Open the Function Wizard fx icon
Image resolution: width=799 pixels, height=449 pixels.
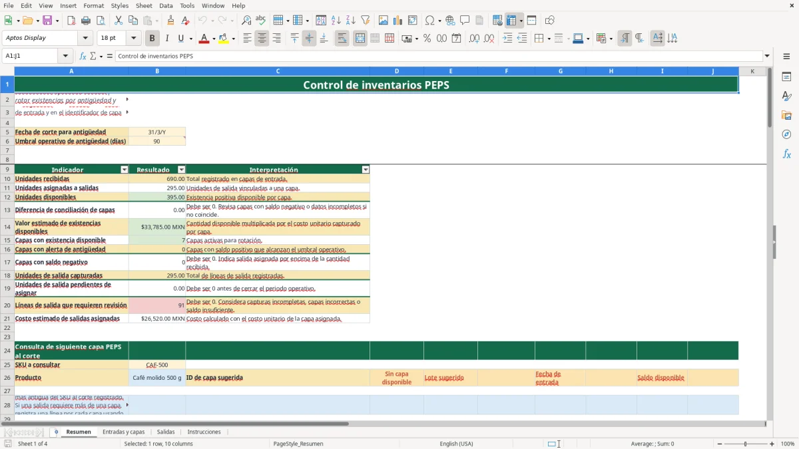[x=83, y=56]
